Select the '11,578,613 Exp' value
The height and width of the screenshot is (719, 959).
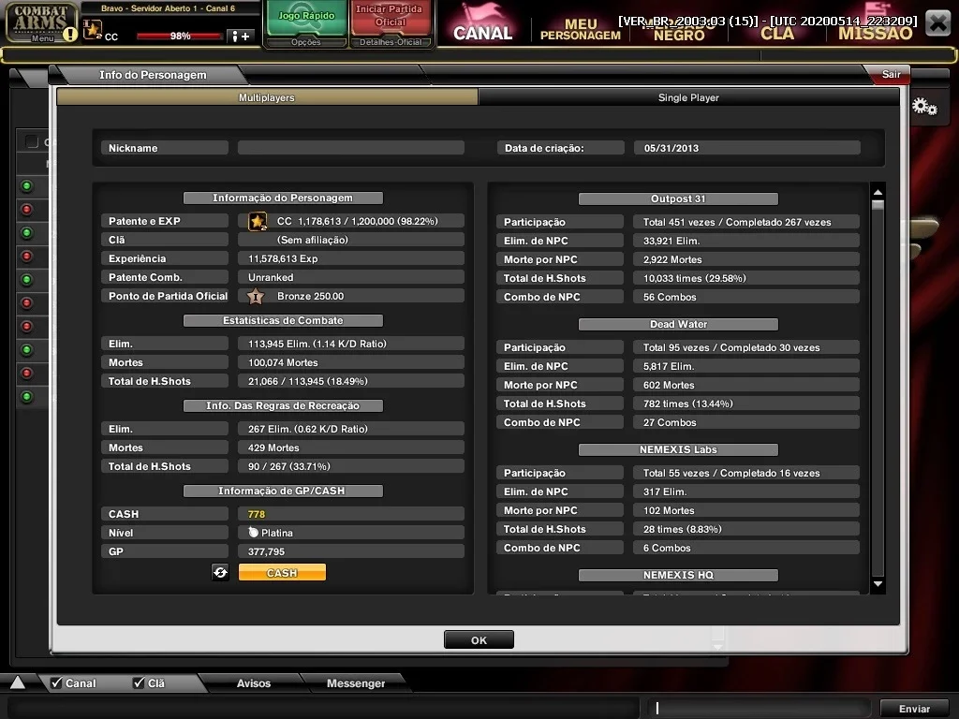click(283, 258)
